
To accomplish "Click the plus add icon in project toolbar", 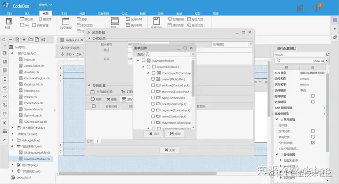I will tap(24, 40).
